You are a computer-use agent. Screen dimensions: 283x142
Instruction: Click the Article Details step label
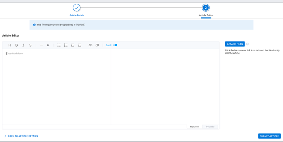(77, 16)
